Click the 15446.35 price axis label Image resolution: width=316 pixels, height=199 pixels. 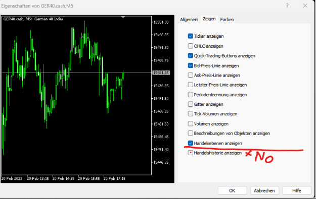[161, 162]
